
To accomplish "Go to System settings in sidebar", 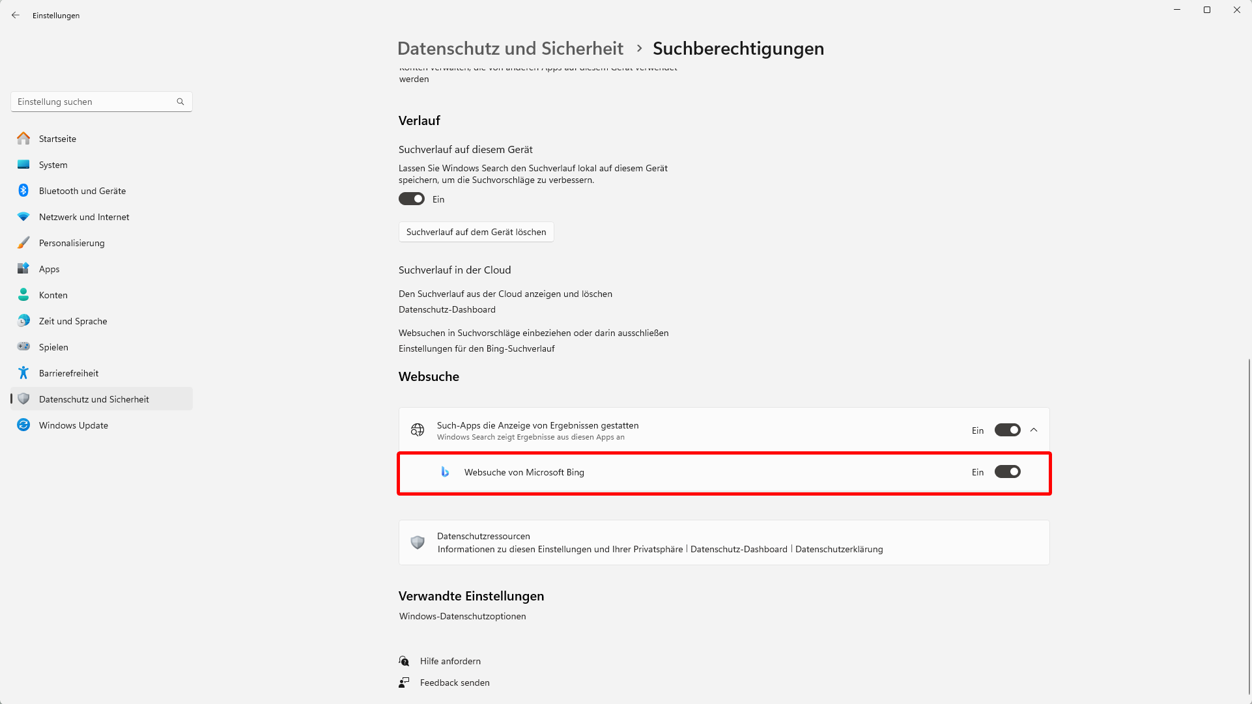I will tap(53, 165).
